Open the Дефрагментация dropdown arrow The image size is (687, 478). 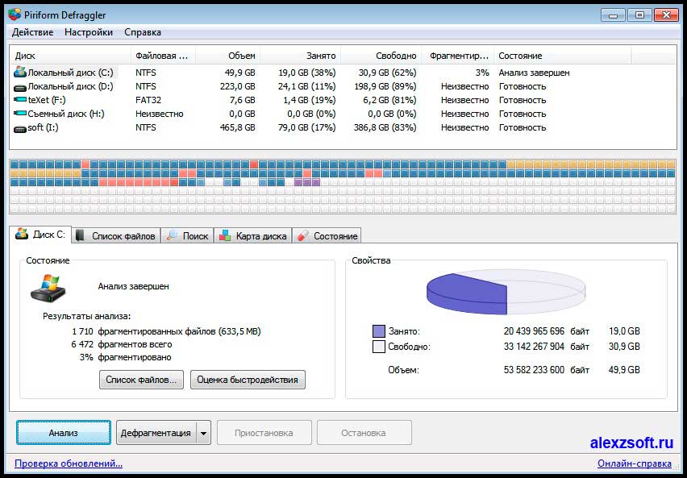(203, 433)
